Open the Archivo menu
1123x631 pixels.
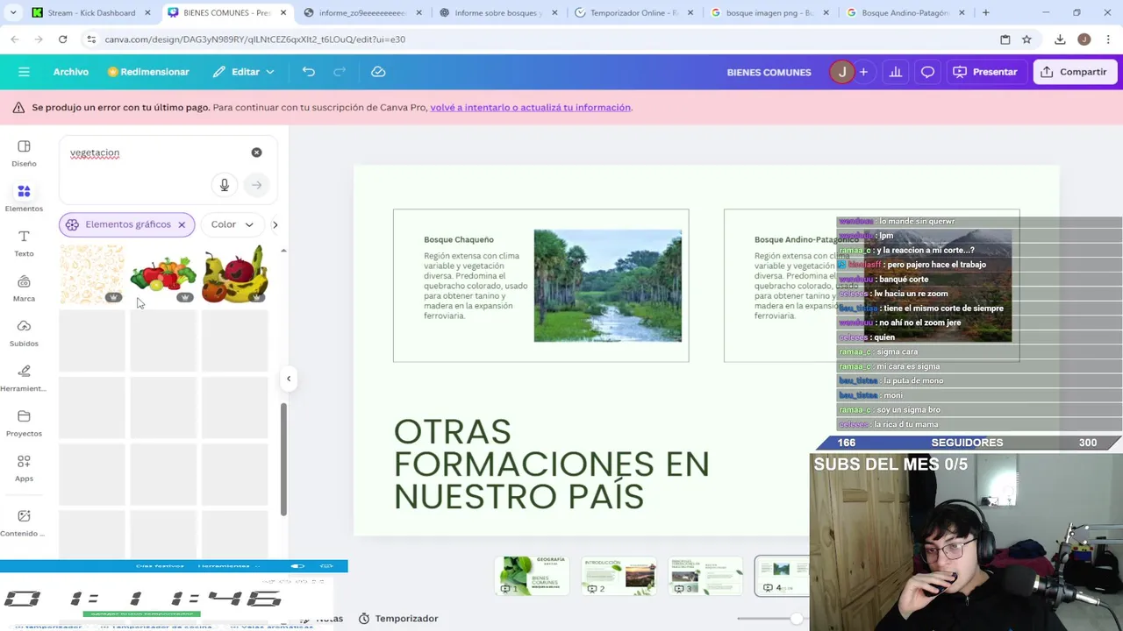pyautogui.click(x=71, y=72)
